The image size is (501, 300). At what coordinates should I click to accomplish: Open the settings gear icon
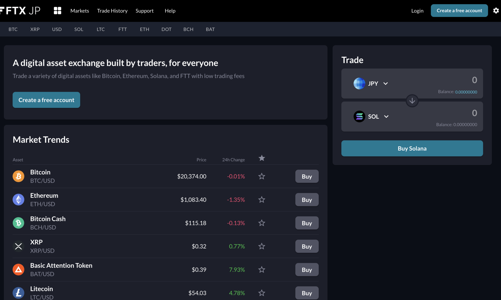coord(496,11)
